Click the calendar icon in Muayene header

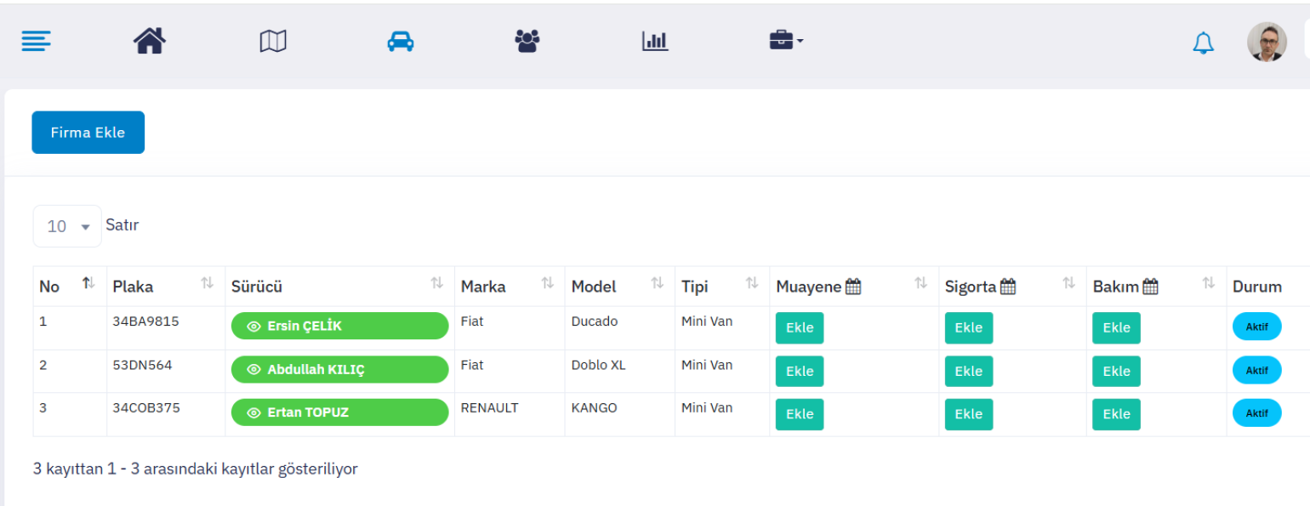click(x=853, y=287)
